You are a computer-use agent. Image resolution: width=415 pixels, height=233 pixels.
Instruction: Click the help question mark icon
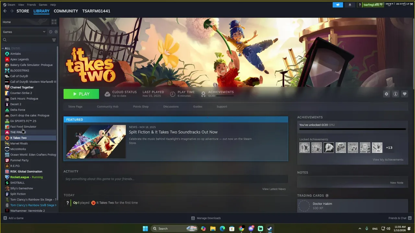(360, 5)
